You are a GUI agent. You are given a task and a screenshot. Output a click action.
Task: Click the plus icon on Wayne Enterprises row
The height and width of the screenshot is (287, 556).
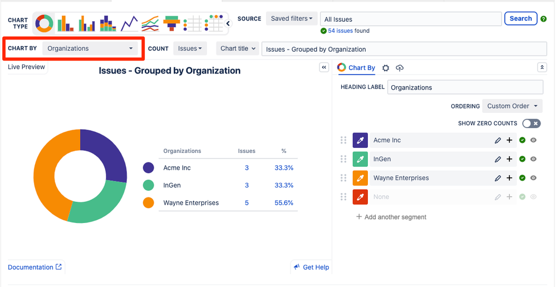pyautogui.click(x=510, y=178)
